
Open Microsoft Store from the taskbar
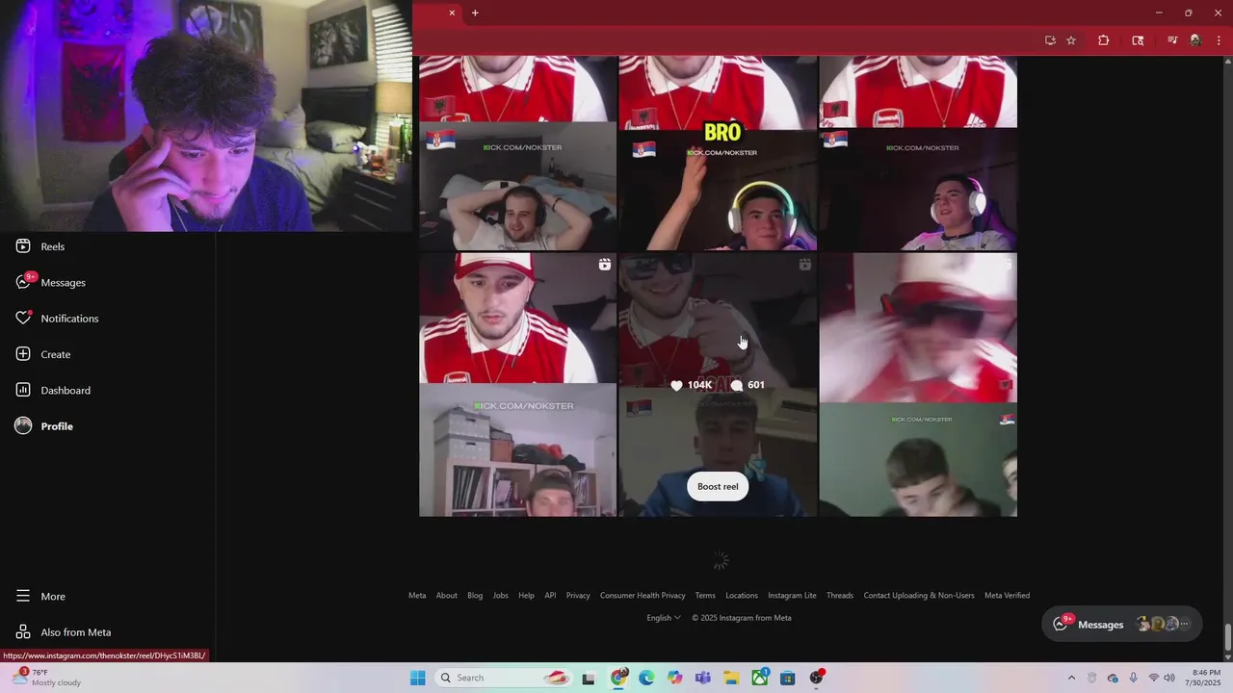788,678
